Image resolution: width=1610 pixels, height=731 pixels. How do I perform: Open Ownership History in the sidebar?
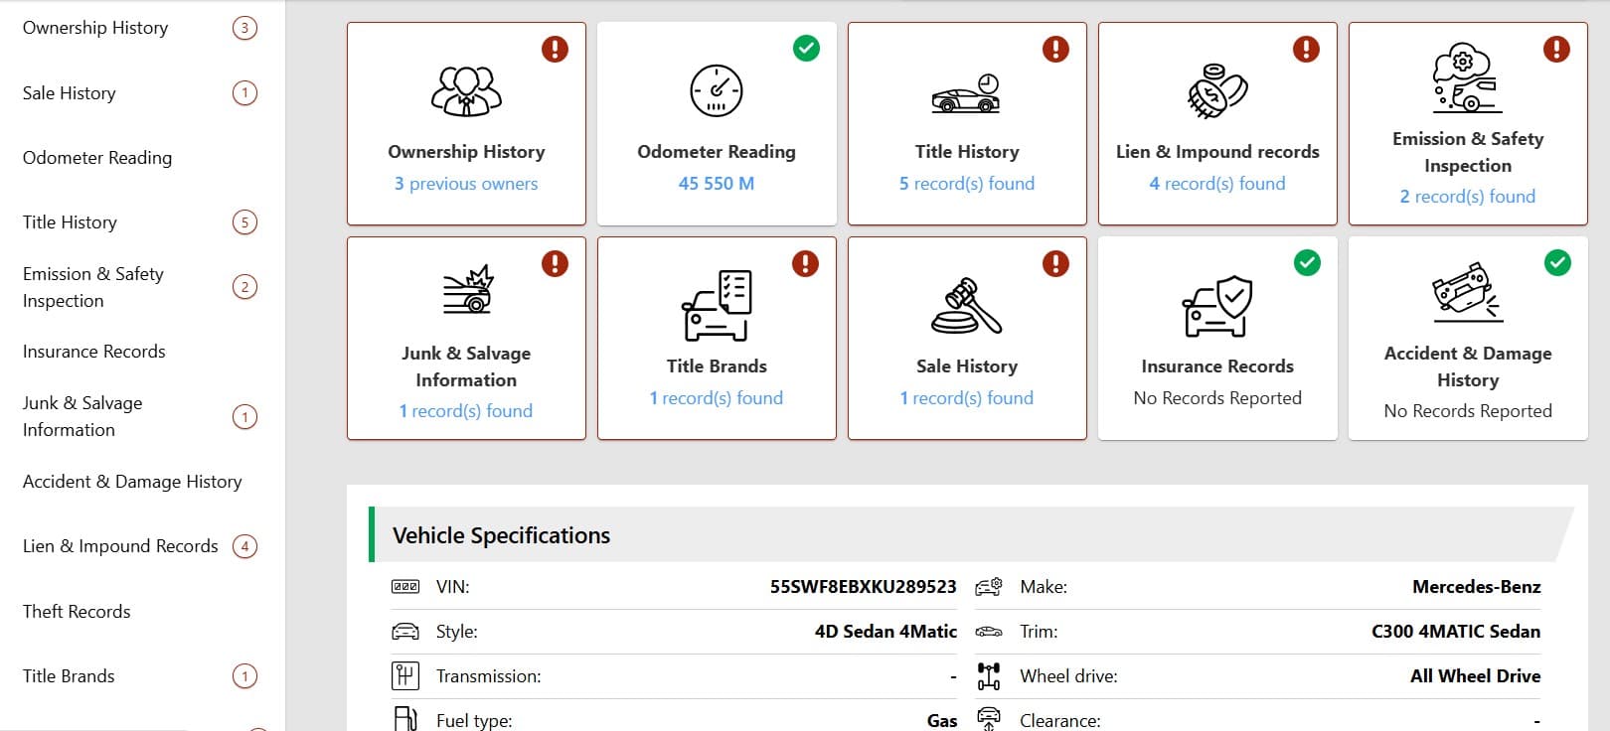(95, 28)
